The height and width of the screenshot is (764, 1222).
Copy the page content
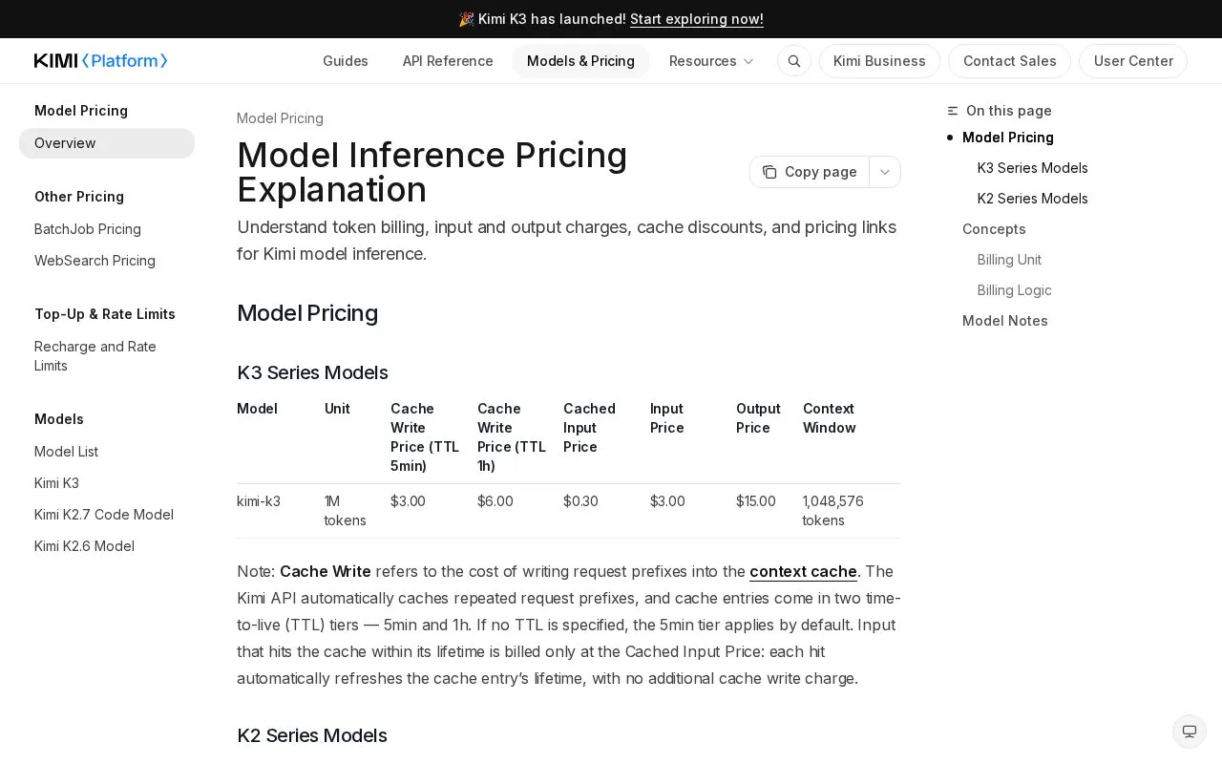tap(810, 172)
